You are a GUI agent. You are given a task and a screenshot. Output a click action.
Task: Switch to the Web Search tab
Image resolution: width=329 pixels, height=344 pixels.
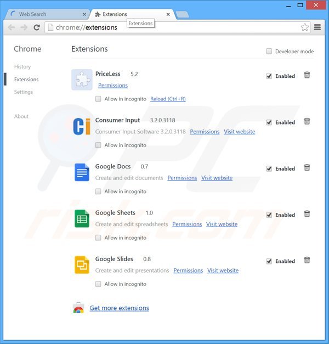coord(47,14)
